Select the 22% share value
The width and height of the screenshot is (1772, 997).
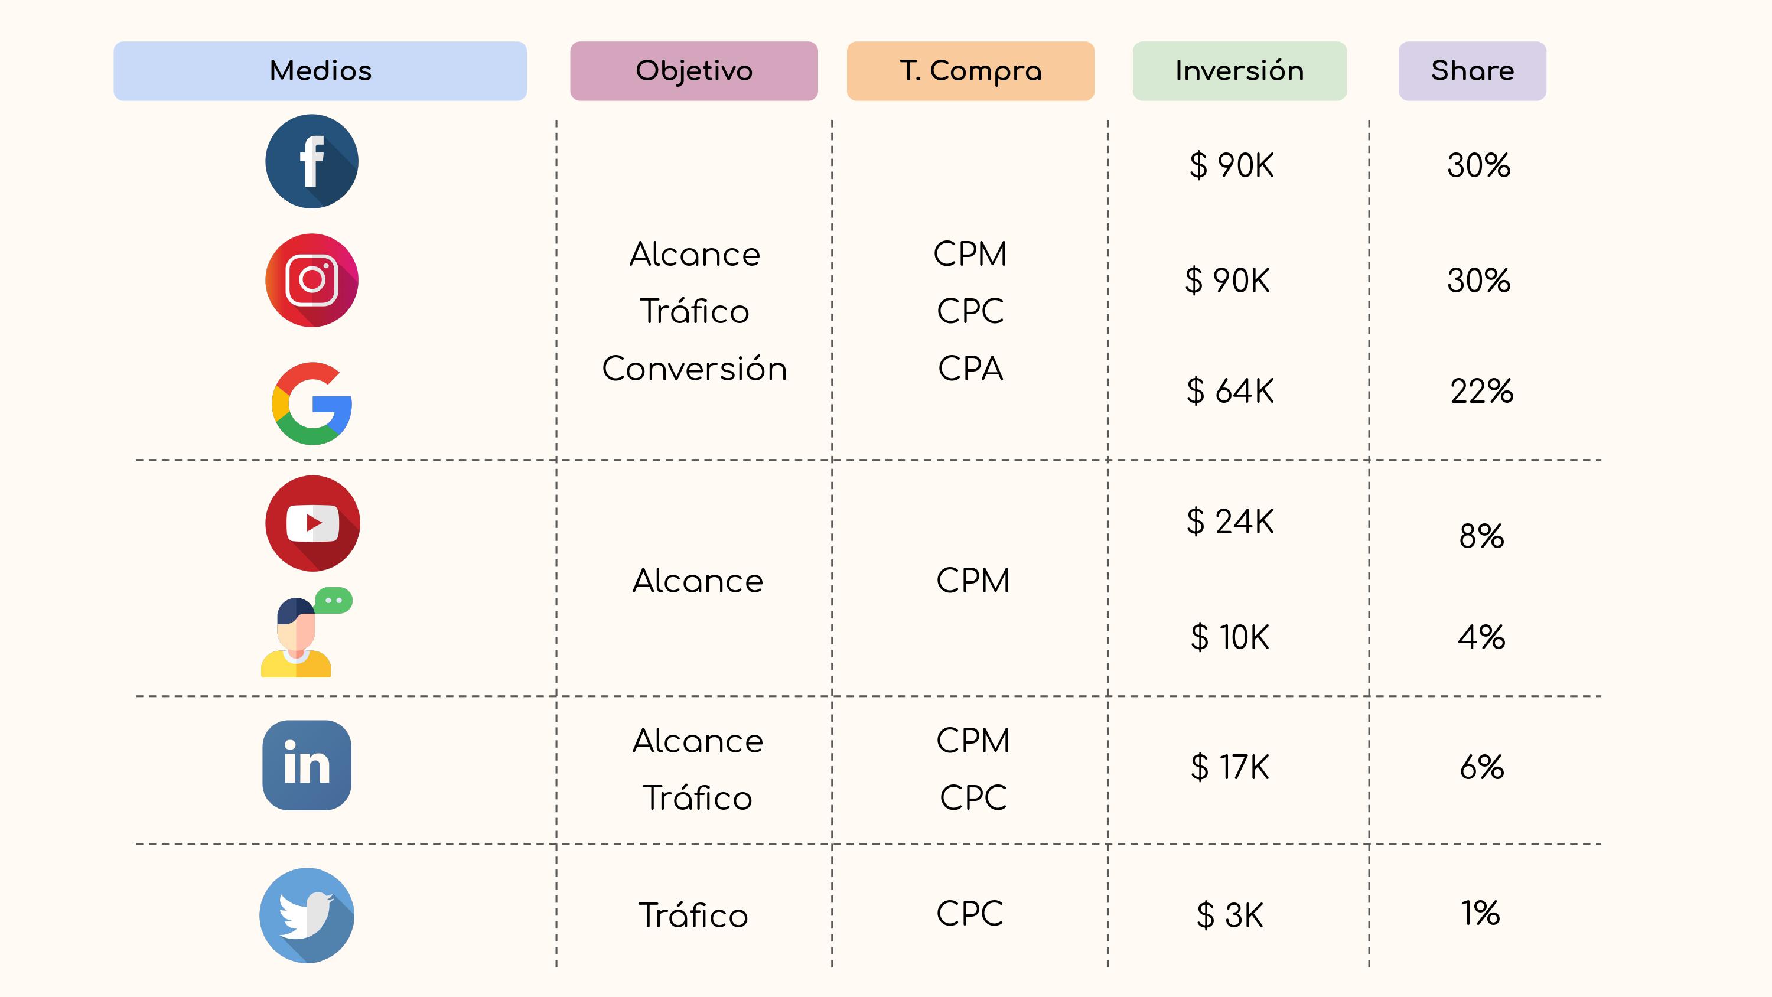(x=1481, y=391)
